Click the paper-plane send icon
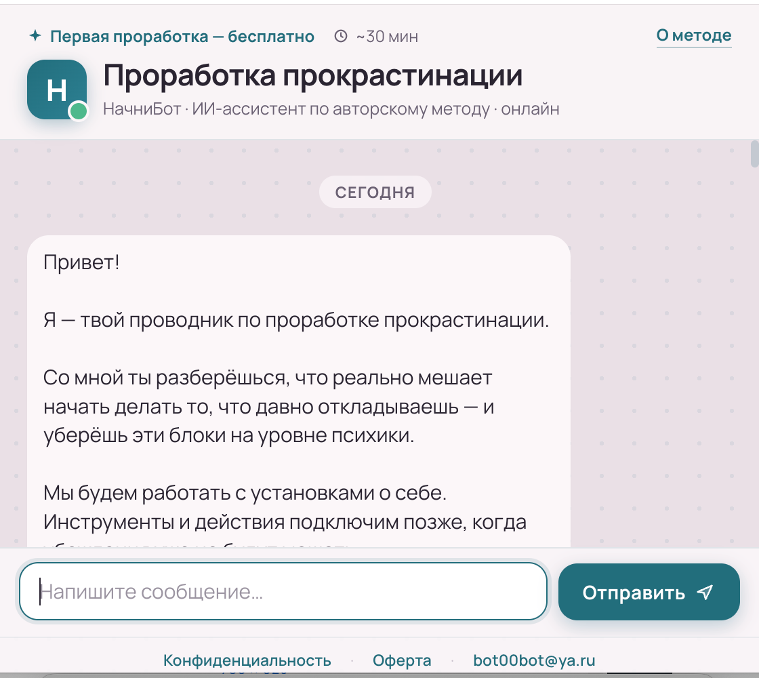This screenshot has width=759, height=678. tap(705, 592)
